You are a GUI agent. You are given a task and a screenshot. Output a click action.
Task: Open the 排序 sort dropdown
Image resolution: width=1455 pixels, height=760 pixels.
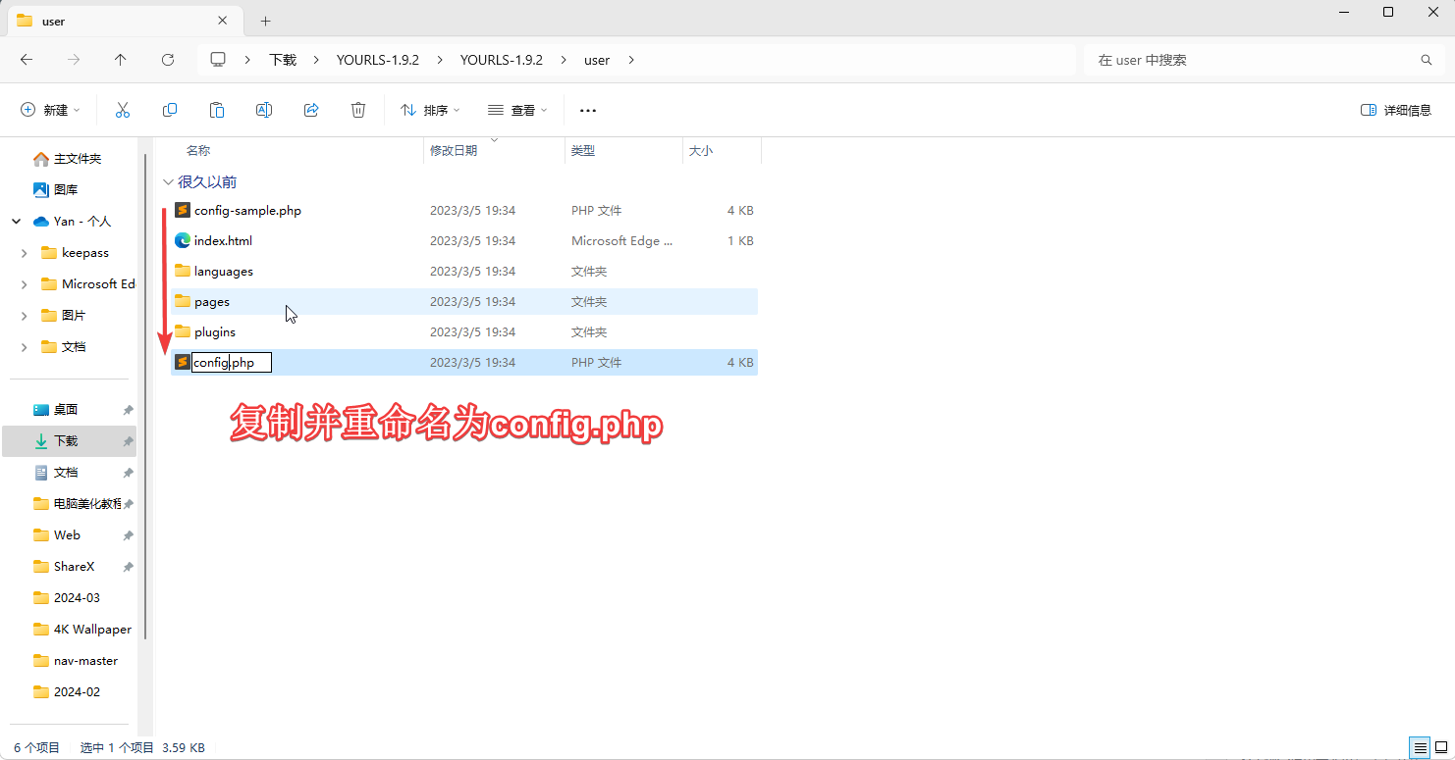tap(430, 110)
